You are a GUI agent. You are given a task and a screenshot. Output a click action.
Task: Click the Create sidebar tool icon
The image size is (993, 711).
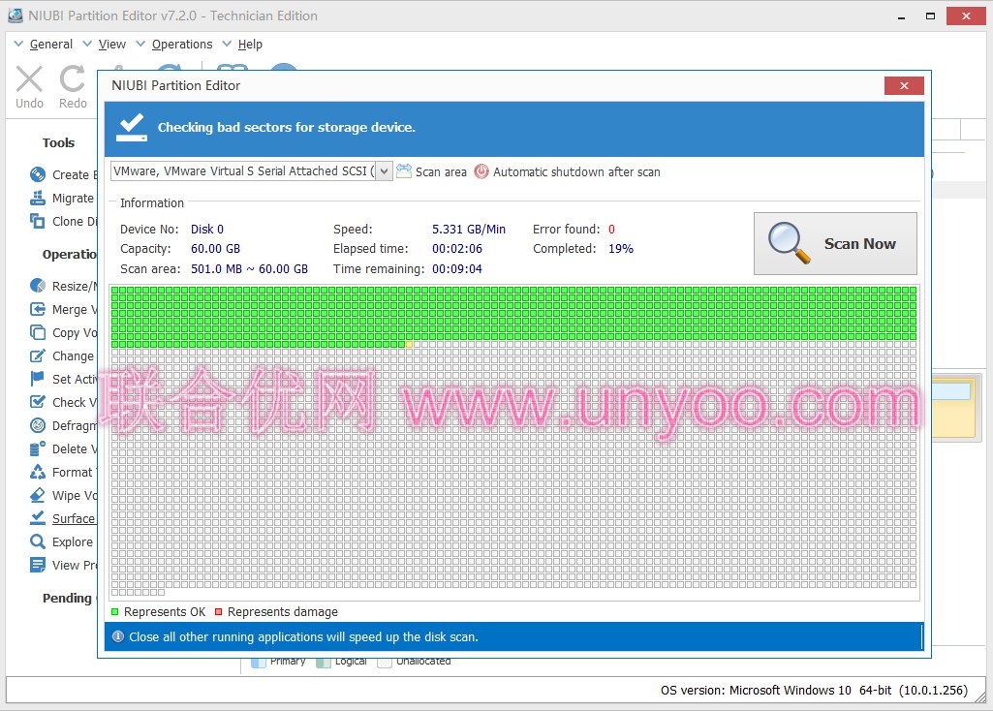click(38, 174)
